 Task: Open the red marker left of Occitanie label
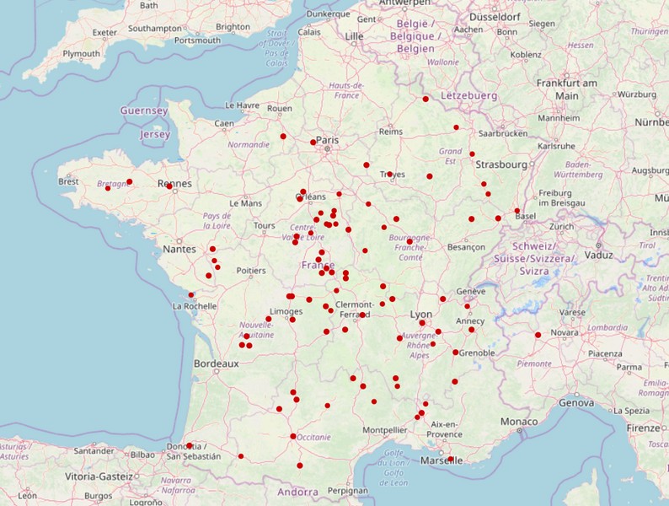293,436
